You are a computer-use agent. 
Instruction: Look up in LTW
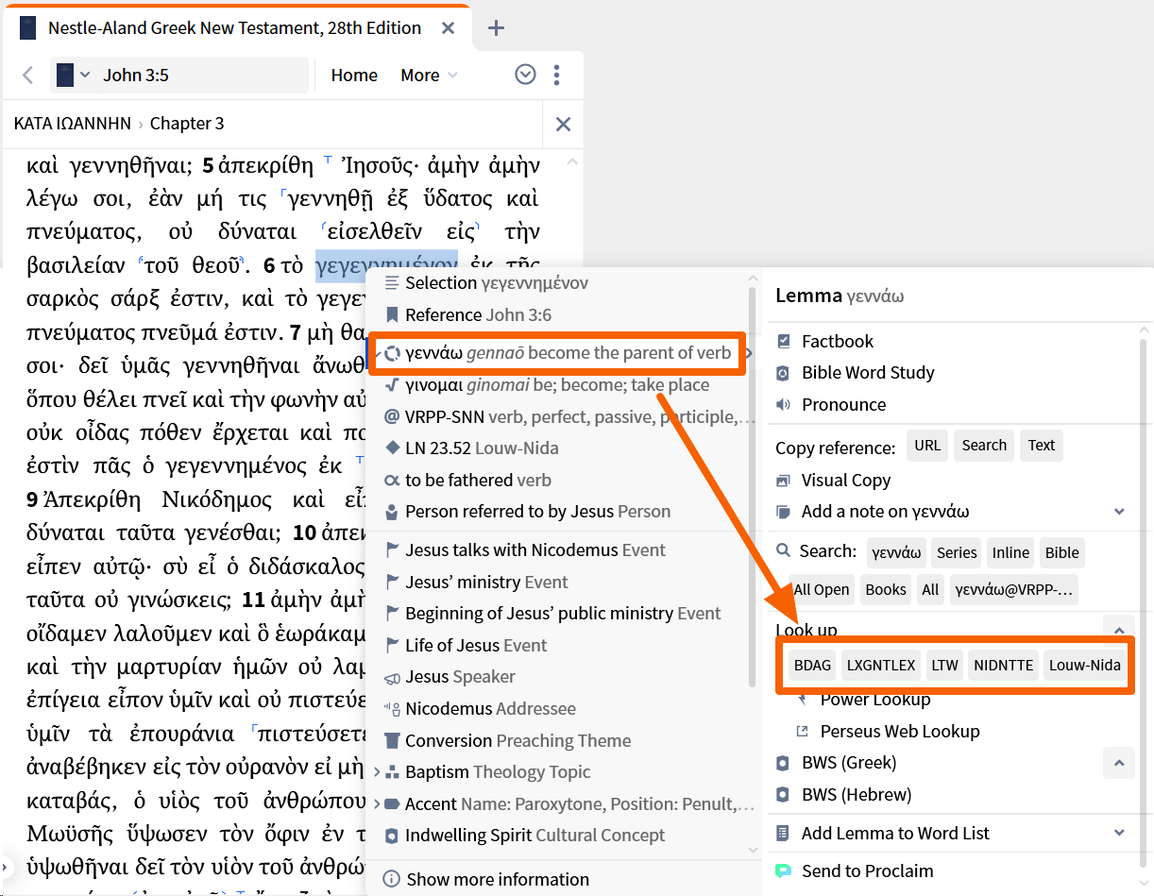click(944, 665)
